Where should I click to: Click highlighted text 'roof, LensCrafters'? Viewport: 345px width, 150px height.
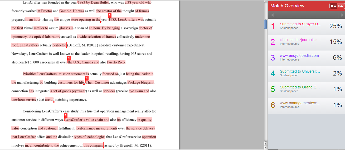25,45
